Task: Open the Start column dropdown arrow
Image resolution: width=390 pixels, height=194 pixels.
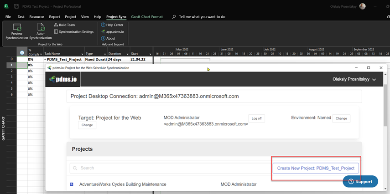Action: 150,54
